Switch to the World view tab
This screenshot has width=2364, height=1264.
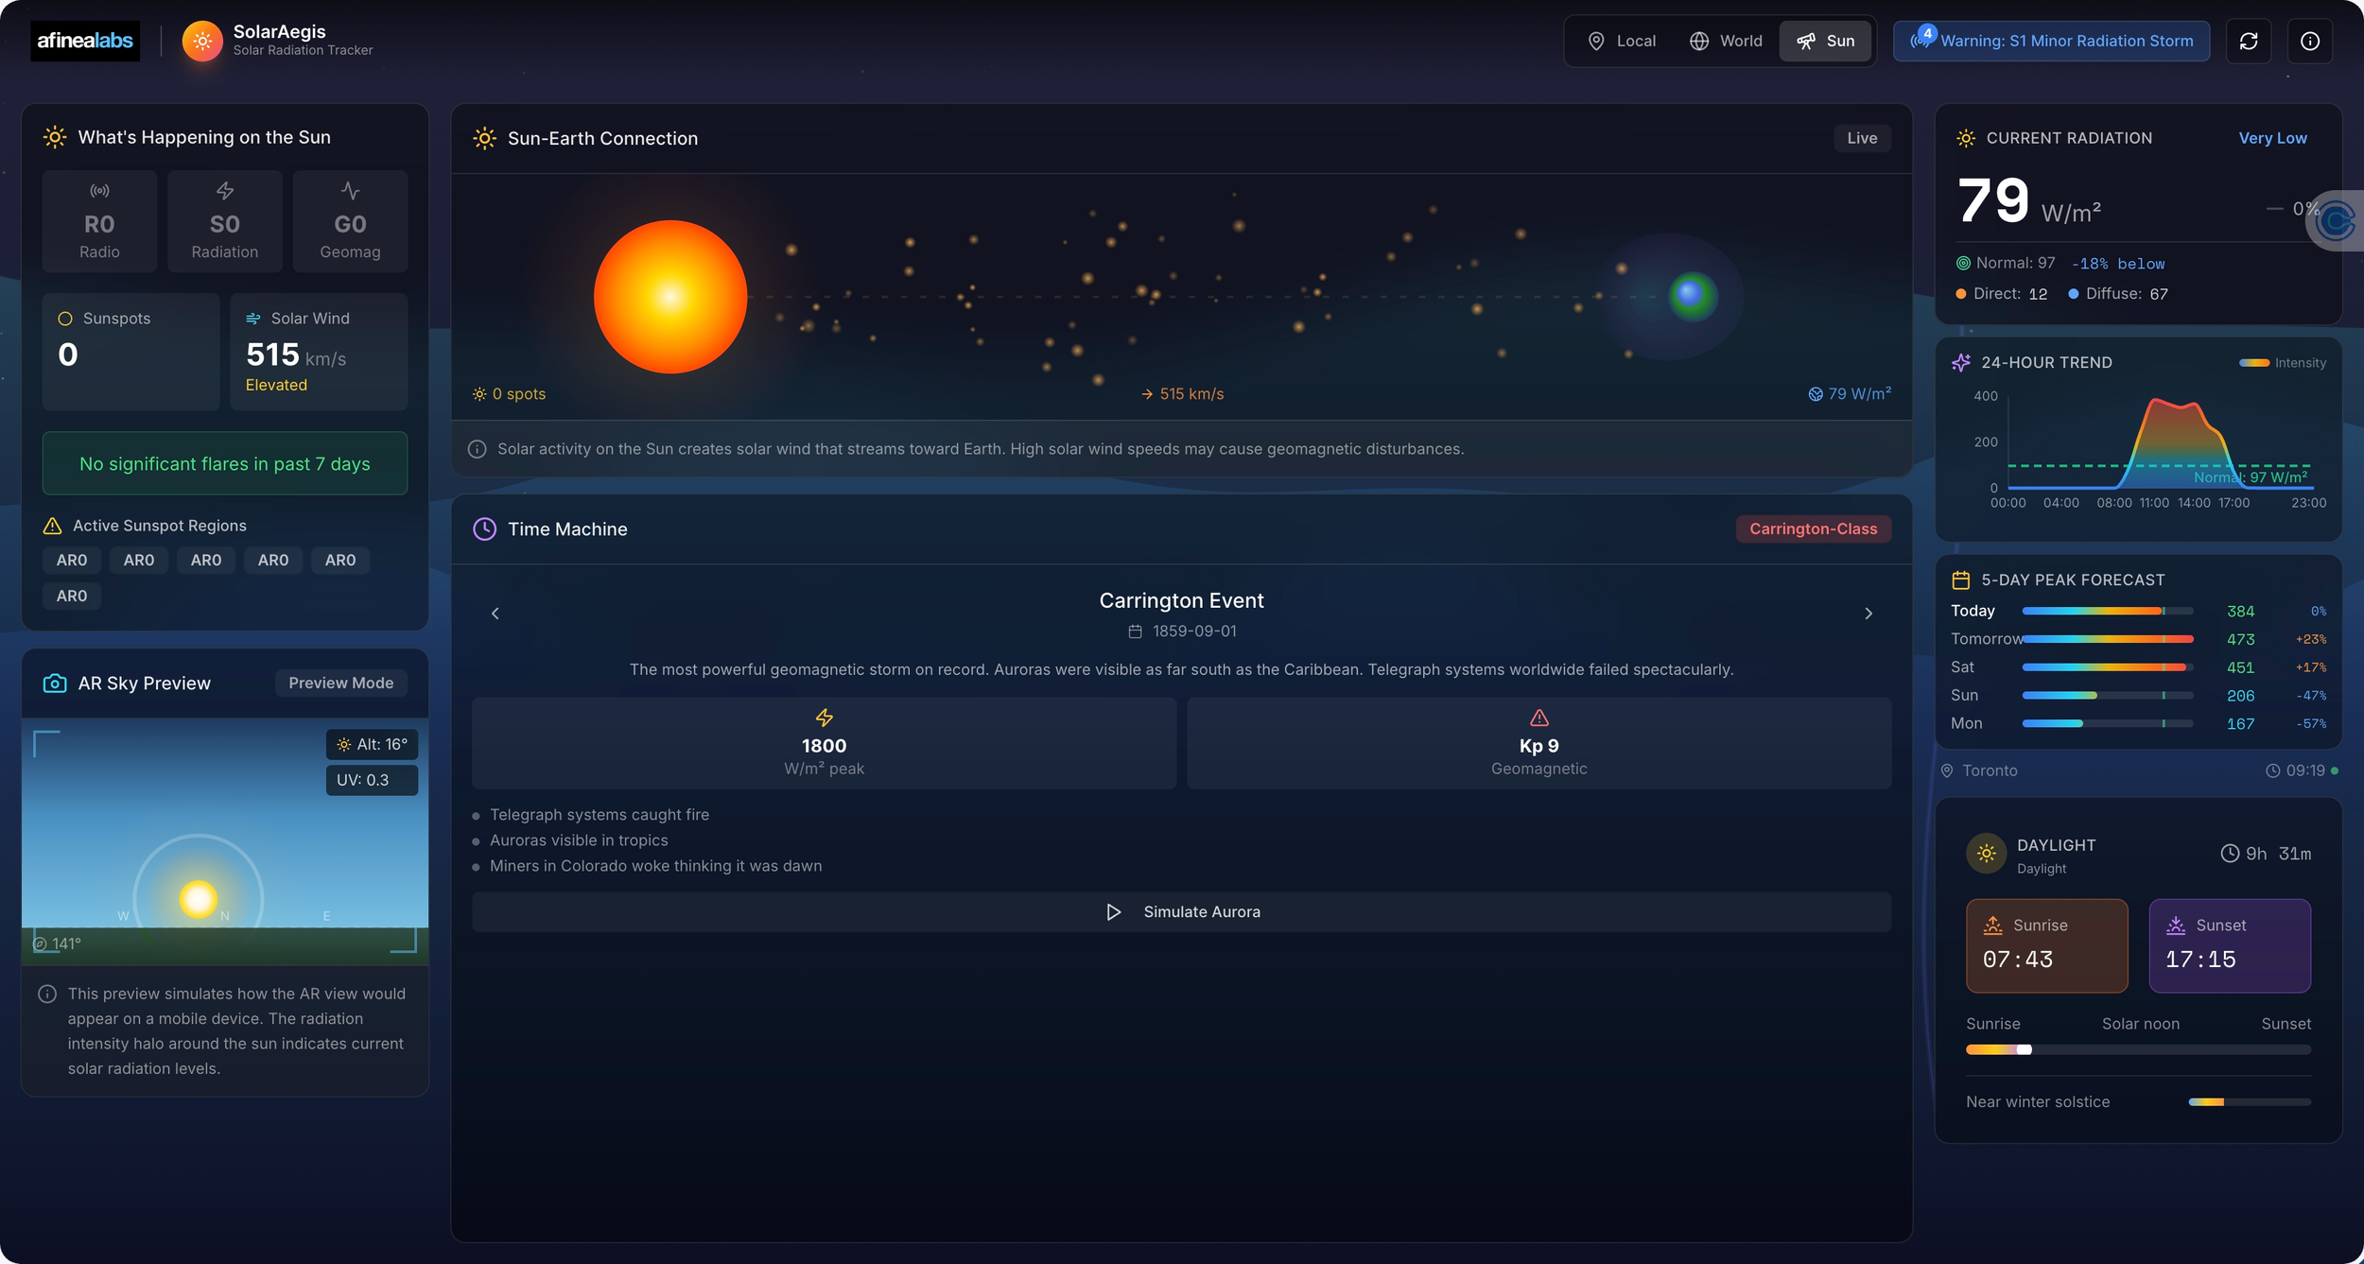click(x=1726, y=41)
